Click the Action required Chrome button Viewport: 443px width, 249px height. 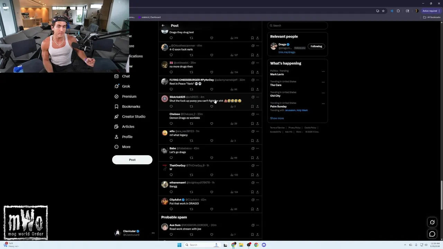(431, 11)
